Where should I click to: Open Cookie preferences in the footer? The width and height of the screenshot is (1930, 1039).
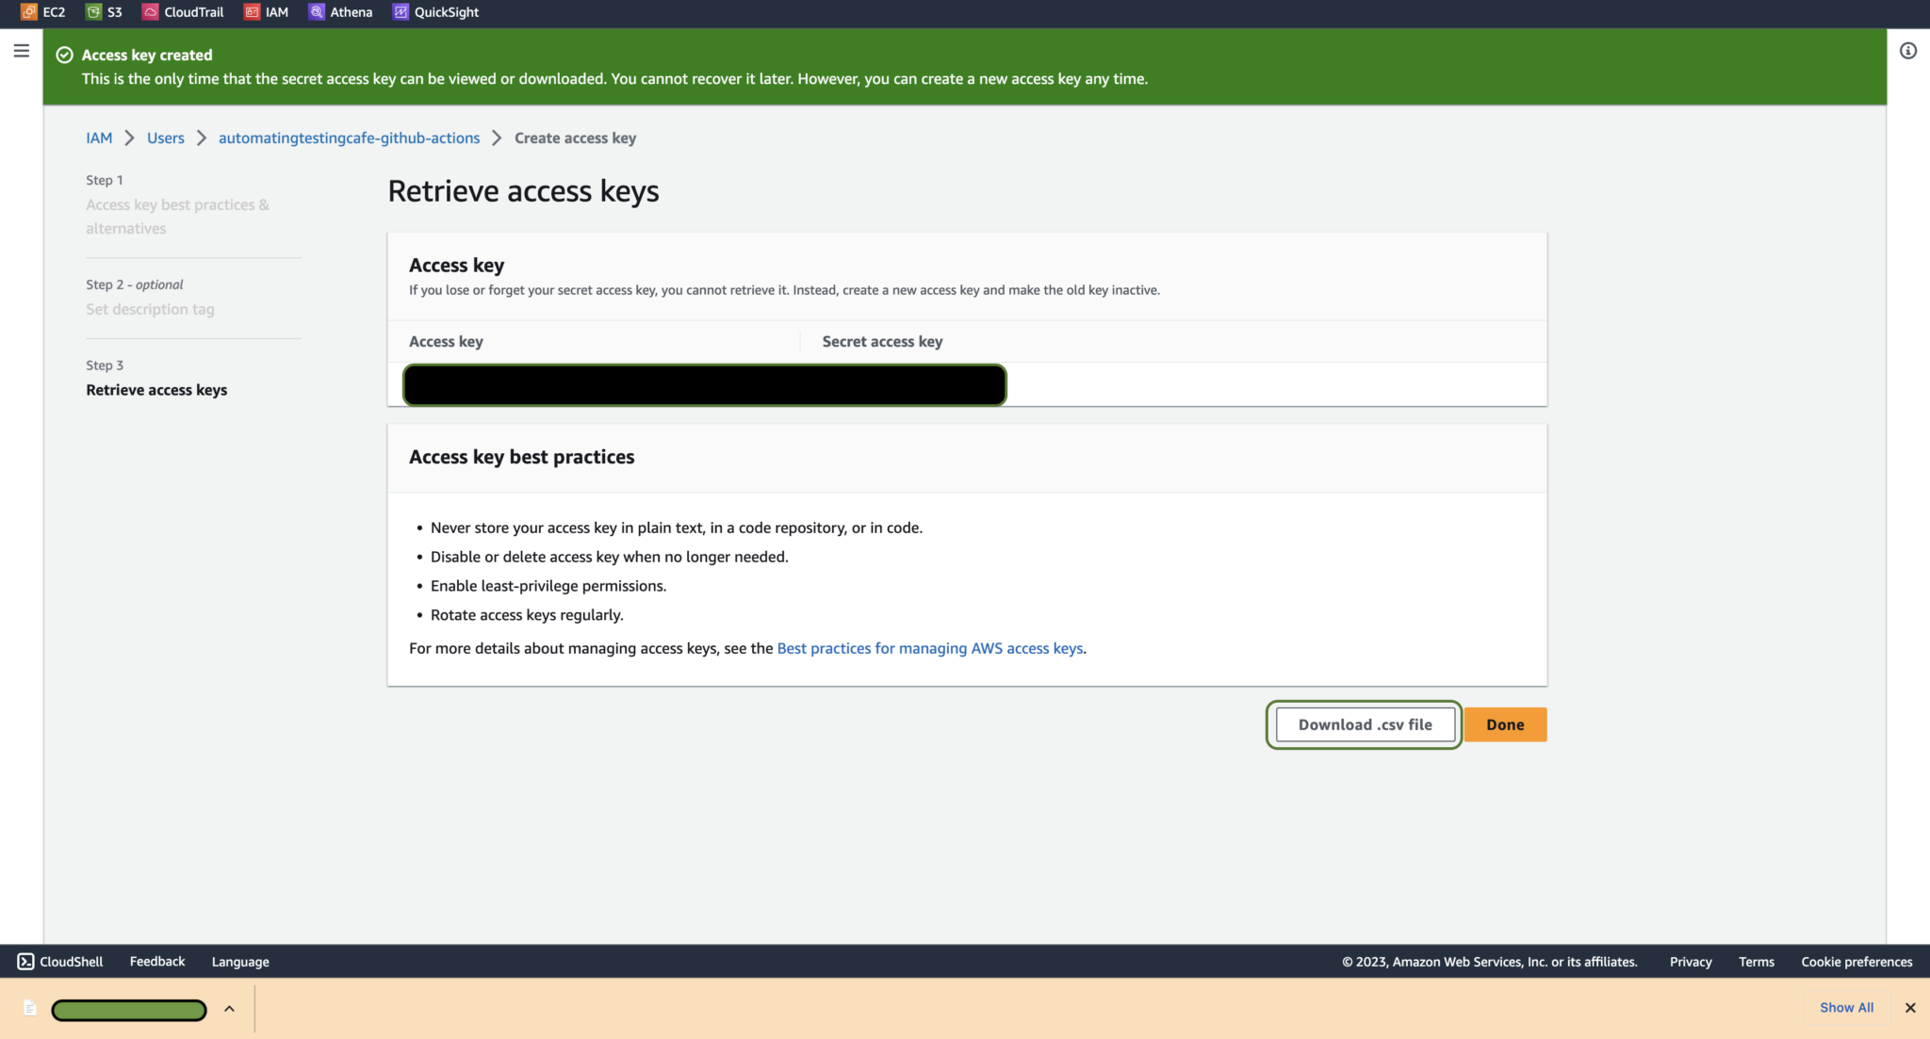pos(1856,961)
